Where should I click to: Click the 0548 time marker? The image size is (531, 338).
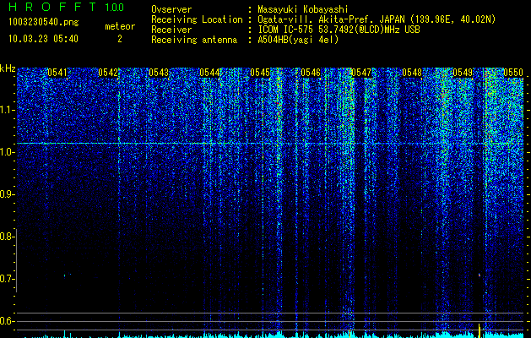[412, 73]
